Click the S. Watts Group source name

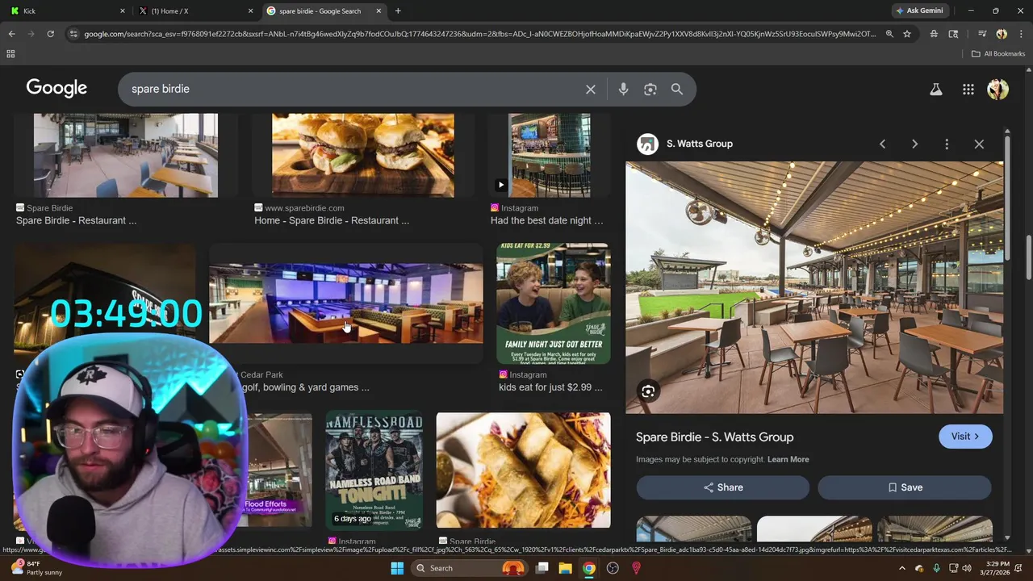tap(700, 144)
